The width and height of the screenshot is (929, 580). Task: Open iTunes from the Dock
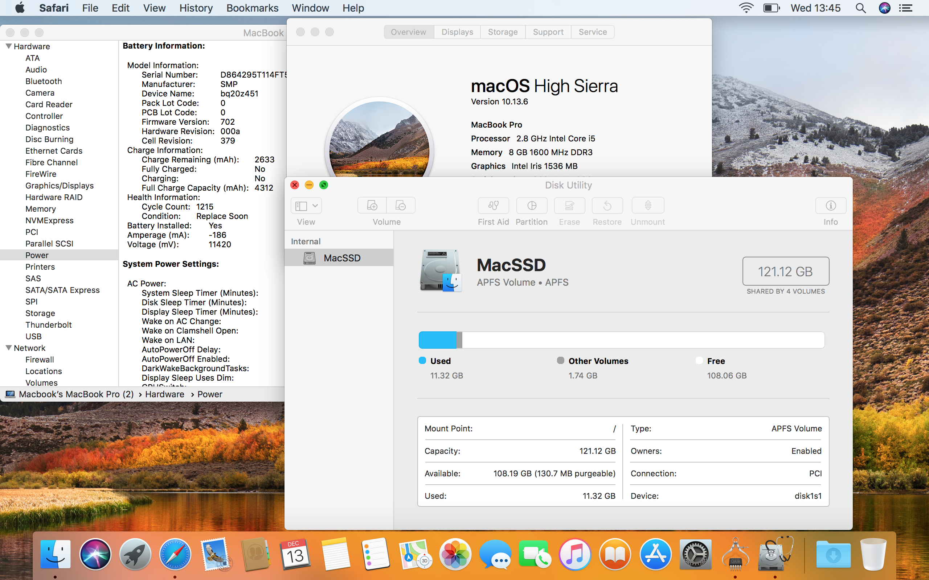[x=575, y=554]
